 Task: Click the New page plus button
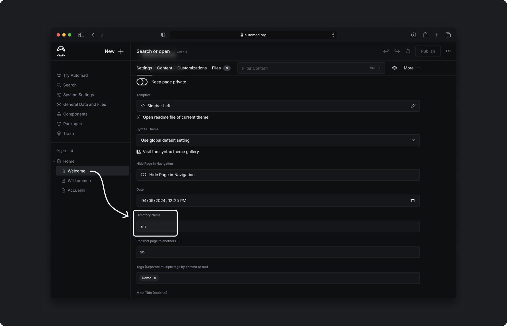click(x=114, y=51)
